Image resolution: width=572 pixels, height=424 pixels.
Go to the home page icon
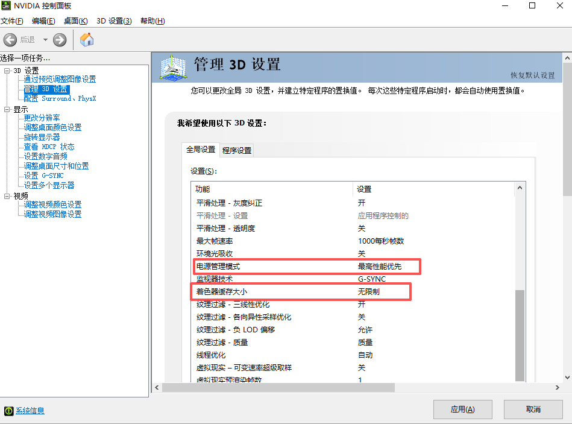pyautogui.click(x=87, y=40)
